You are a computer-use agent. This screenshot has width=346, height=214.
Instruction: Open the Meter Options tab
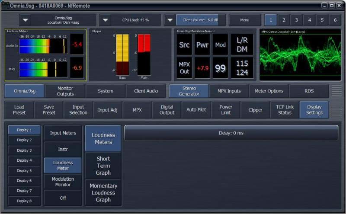[269, 91]
